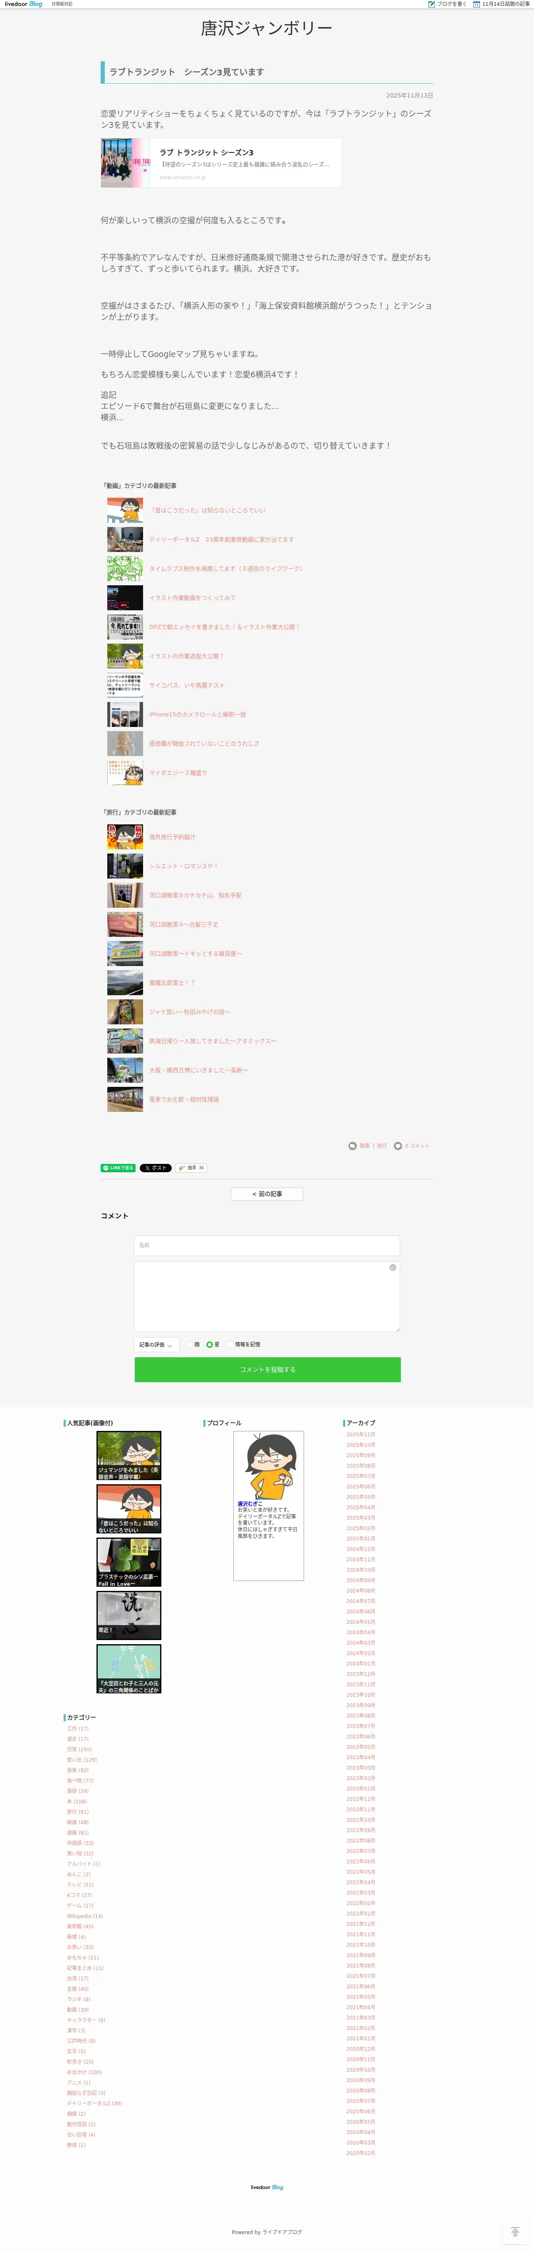The width and height of the screenshot is (534, 2252).
Task: Open the お出かけ (100) category
Action: [x=85, y=2072]
